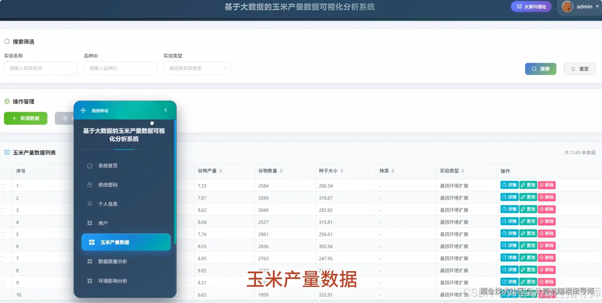Toggle the select-all checkbox in table header
Image resolution: width=602 pixels, height=303 pixels.
[2, 171]
